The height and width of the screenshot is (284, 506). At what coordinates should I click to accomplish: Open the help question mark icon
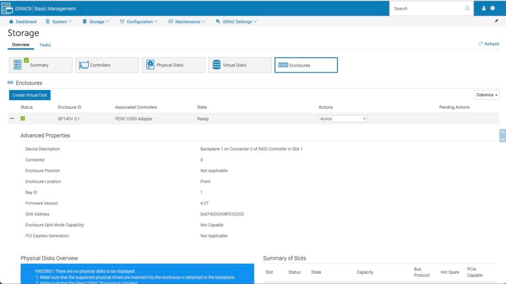click(x=492, y=8)
